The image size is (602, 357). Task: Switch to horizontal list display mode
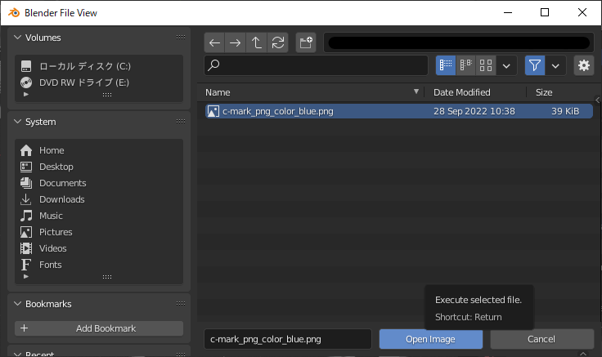[x=465, y=65]
